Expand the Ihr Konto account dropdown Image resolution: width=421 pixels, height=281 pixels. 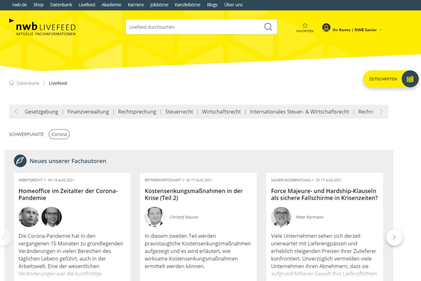click(381, 30)
